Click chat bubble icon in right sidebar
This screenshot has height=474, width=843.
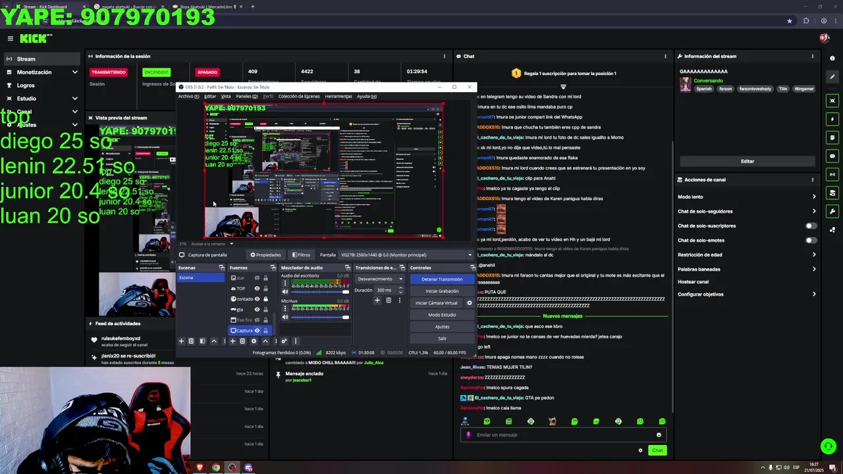point(832,156)
